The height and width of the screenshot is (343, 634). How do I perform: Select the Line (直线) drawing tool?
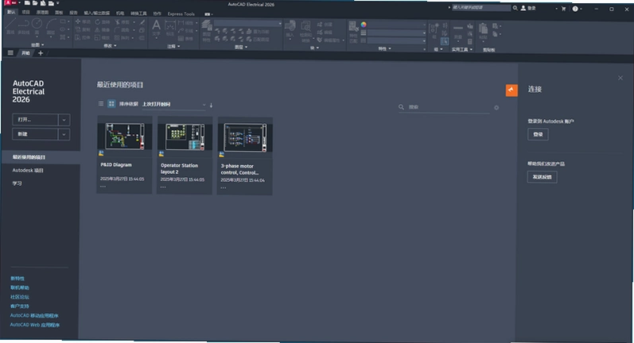coord(10,26)
